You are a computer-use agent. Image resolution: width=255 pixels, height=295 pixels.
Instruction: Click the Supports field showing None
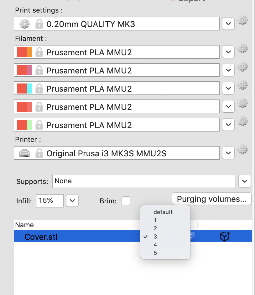pos(144,181)
